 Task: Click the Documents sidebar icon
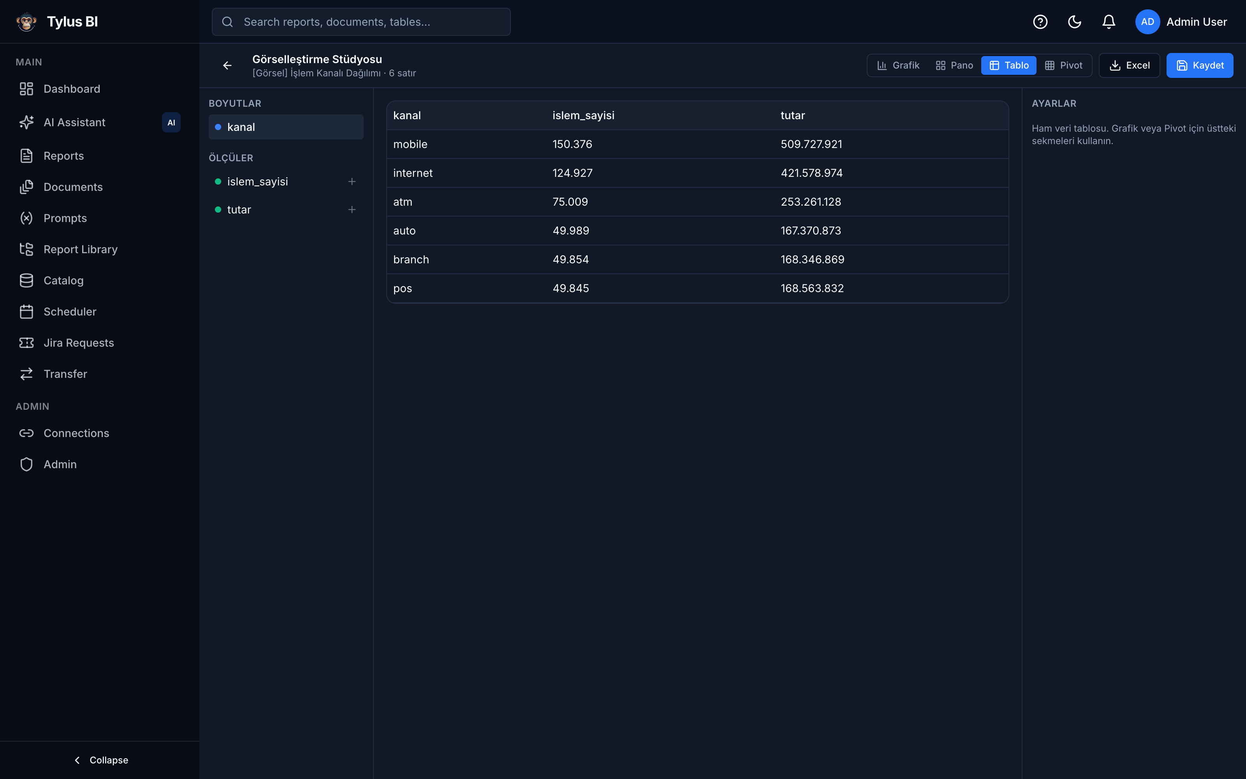[x=26, y=187]
